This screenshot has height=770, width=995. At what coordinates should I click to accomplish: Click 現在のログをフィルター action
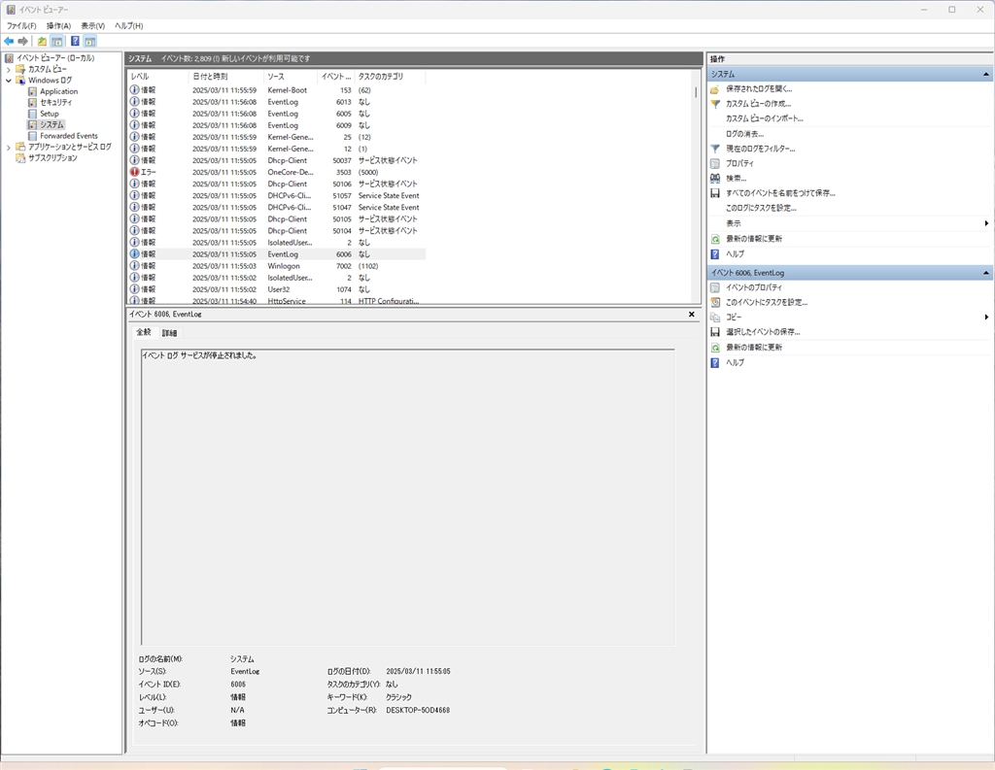[x=760, y=149]
